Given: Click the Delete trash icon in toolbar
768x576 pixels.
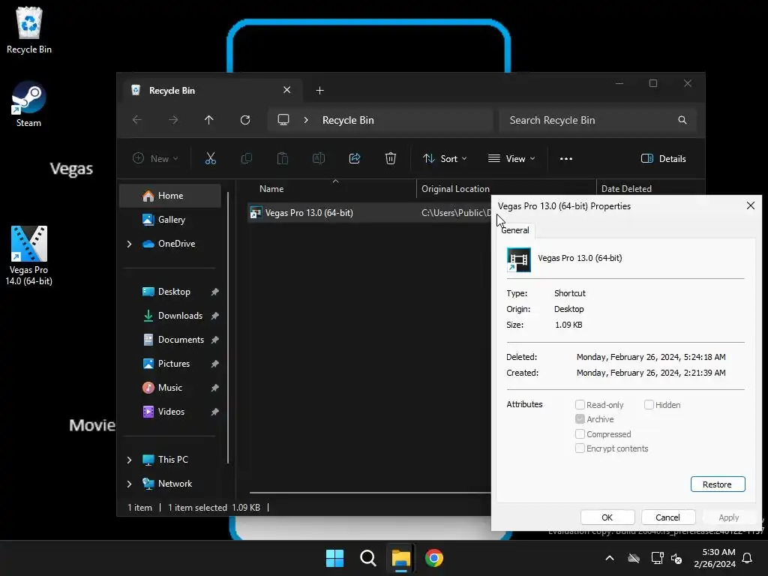Looking at the screenshot, I should [390, 159].
